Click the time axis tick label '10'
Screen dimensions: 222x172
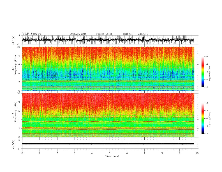pos(197,153)
